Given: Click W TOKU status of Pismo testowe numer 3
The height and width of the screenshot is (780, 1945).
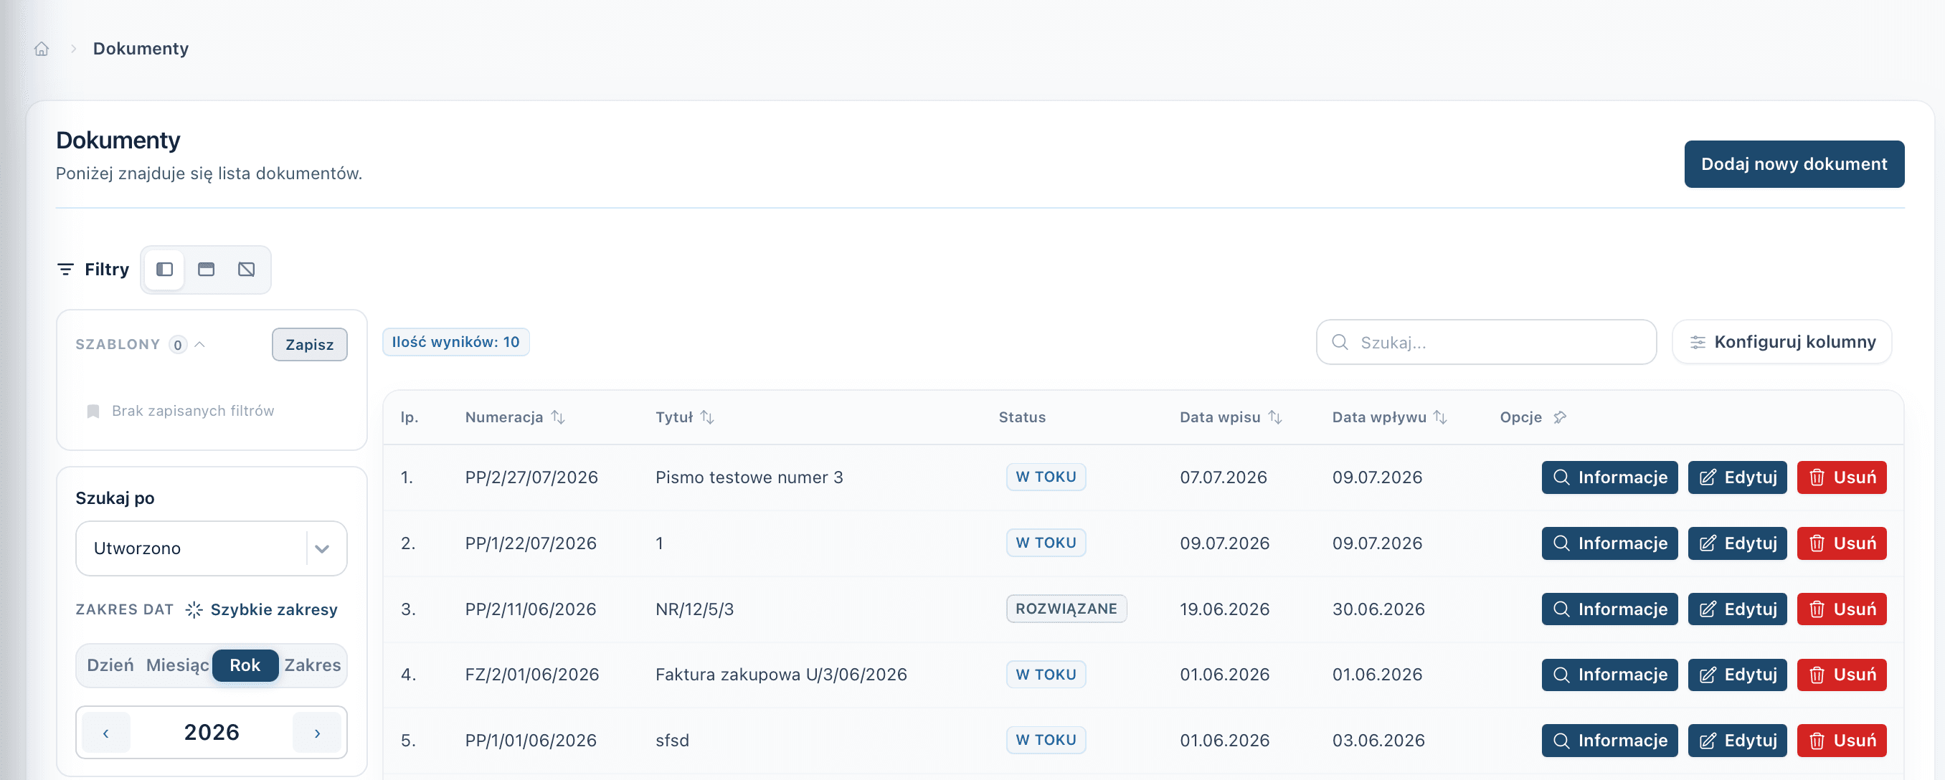Looking at the screenshot, I should (x=1046, y=477).
